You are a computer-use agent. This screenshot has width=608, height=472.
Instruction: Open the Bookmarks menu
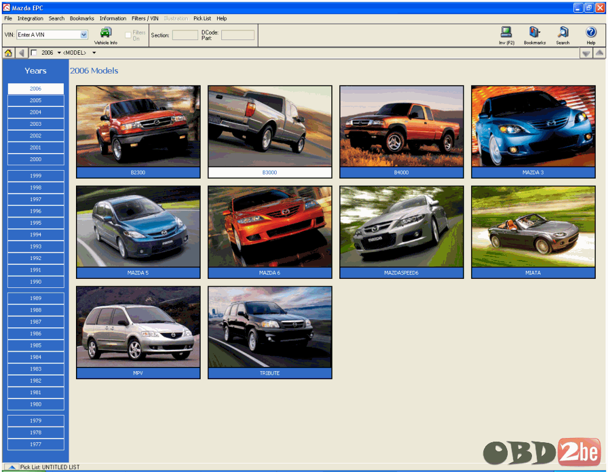[82, 18]
